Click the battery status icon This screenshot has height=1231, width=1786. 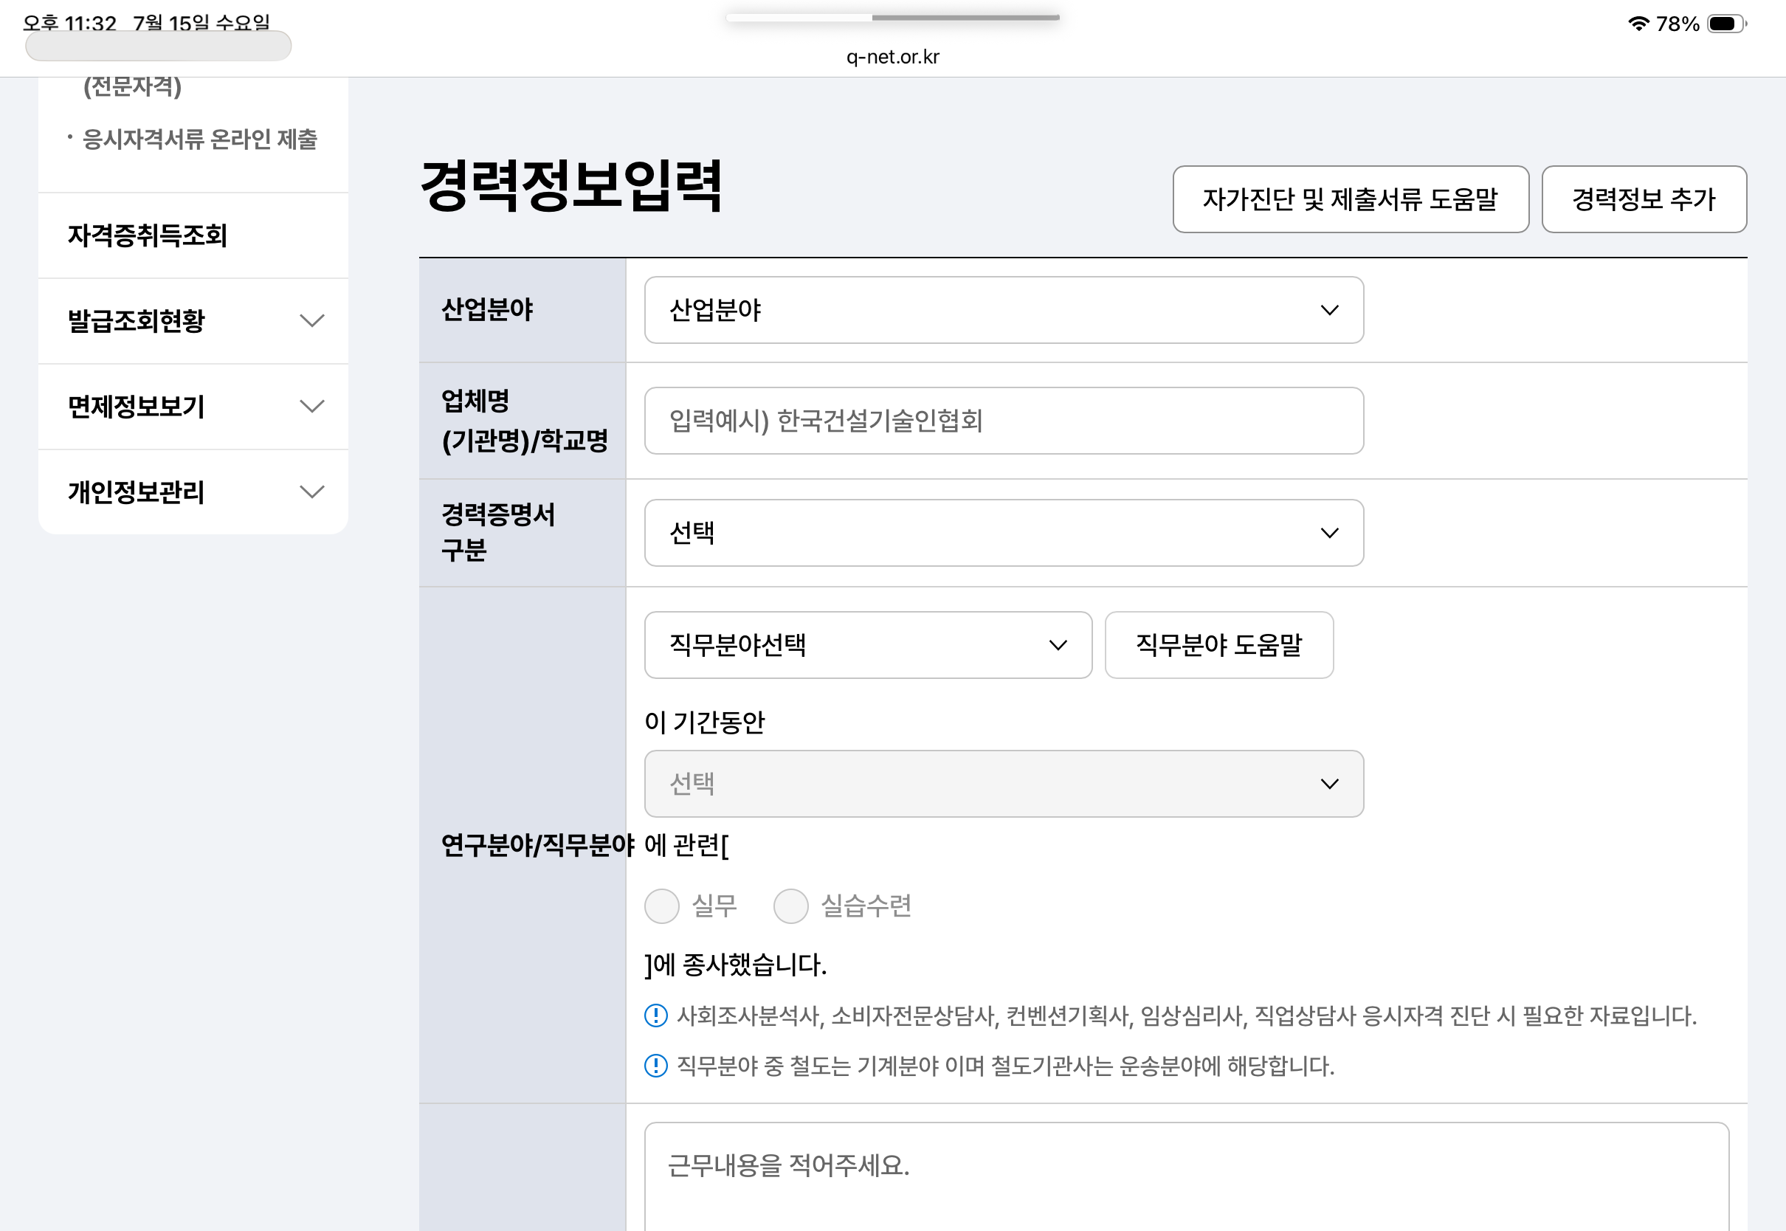[1727, 24]
